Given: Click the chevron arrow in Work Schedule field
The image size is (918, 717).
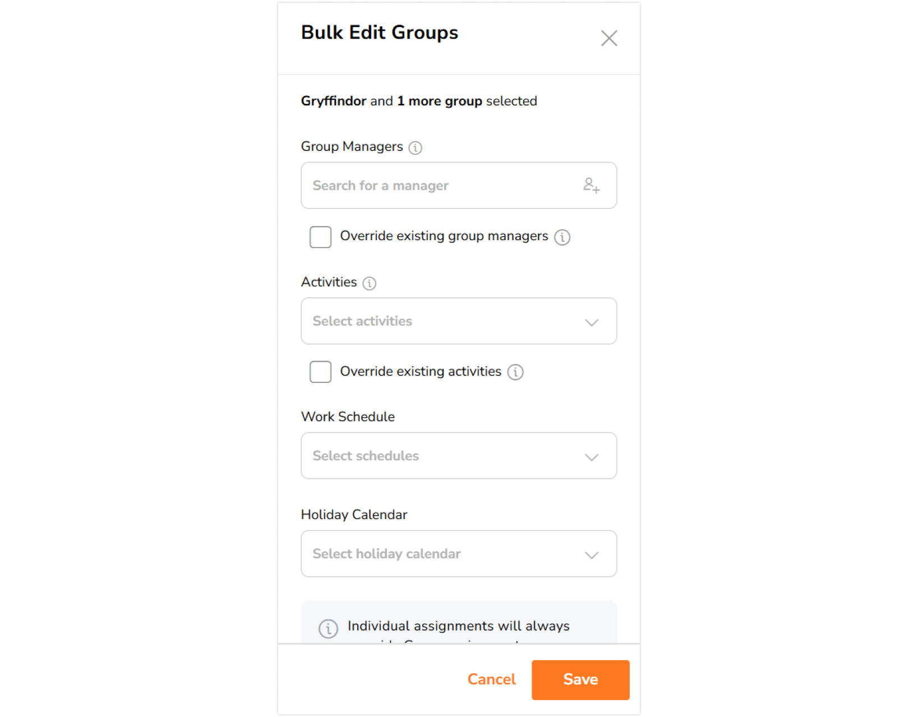Looking at the screenshot, I should click(592, 457).
